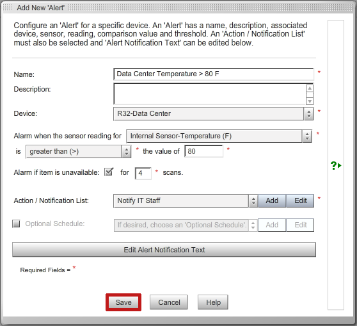Click Edit Alert Notification Text button
The width and height of the screenshot is (357, 326).
(164, 250)
